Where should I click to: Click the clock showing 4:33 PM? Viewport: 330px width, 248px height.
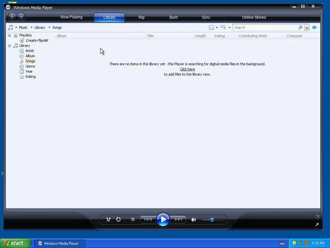click(318, 243)
